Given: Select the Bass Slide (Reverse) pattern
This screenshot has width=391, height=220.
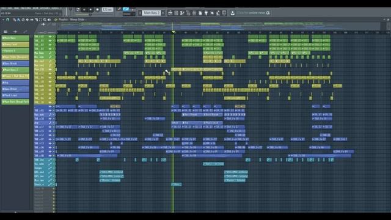Looking at the screenshot, I should [x=15, y=57].
